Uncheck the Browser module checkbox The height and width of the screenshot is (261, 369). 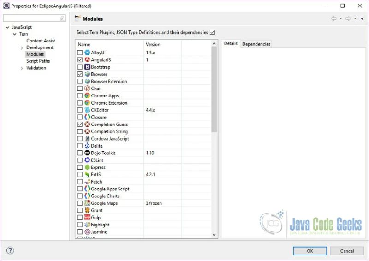[80, 74]
